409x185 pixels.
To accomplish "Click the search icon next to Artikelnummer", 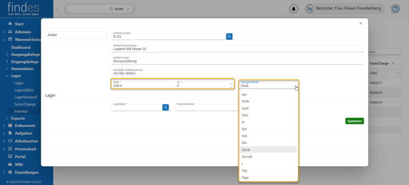I will click(229, 36).
